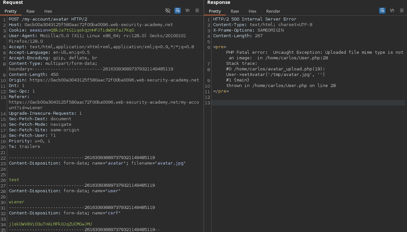The height and width of the screenshot is (232, 407).
Task: Toggle word wrap icon in Request panel
Action: [x=178, y=10]
